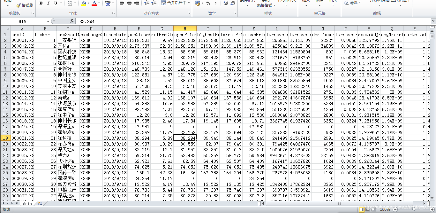Open Format as Table (表格格式) dropdown
The width and height of the screenshot is (436, 213).
[x=266, y=5]
